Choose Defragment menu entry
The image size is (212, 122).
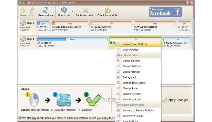[138, 77]
